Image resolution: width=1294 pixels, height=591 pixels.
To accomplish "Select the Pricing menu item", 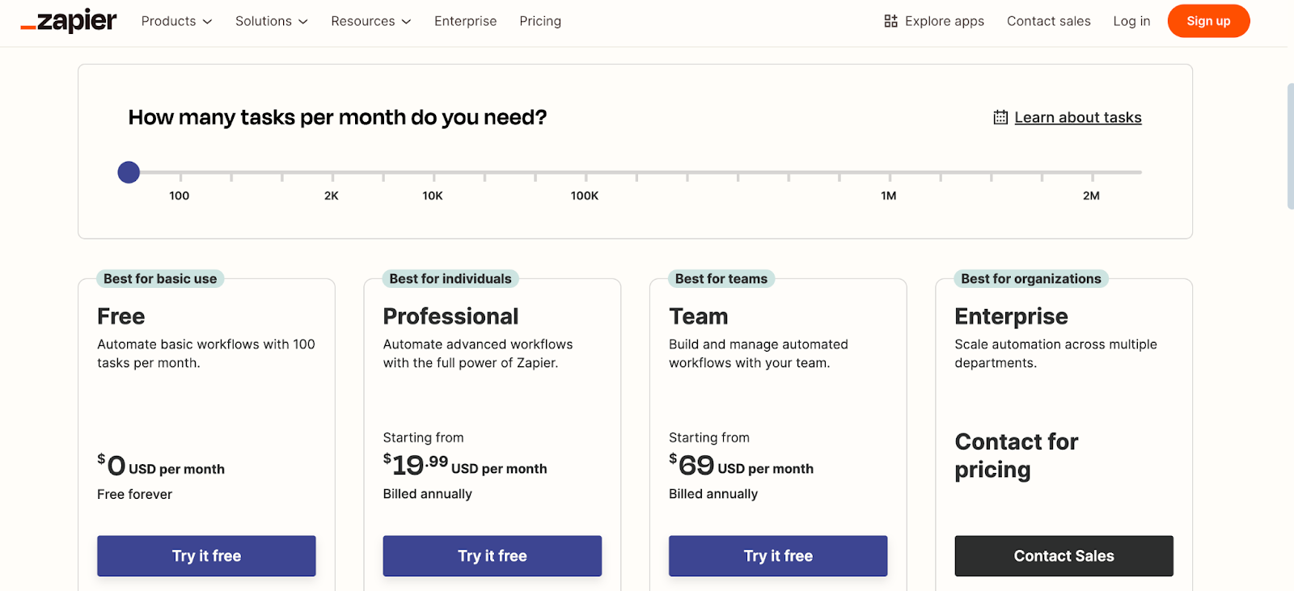I will 539,21.
